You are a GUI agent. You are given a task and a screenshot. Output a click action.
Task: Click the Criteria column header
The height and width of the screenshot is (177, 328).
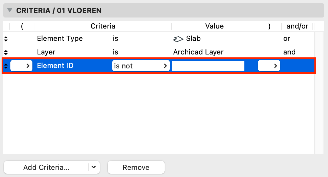click(103, 26)
